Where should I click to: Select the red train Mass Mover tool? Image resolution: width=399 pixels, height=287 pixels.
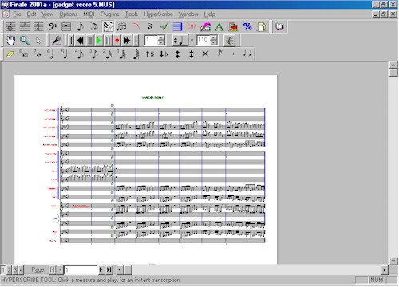233,26
